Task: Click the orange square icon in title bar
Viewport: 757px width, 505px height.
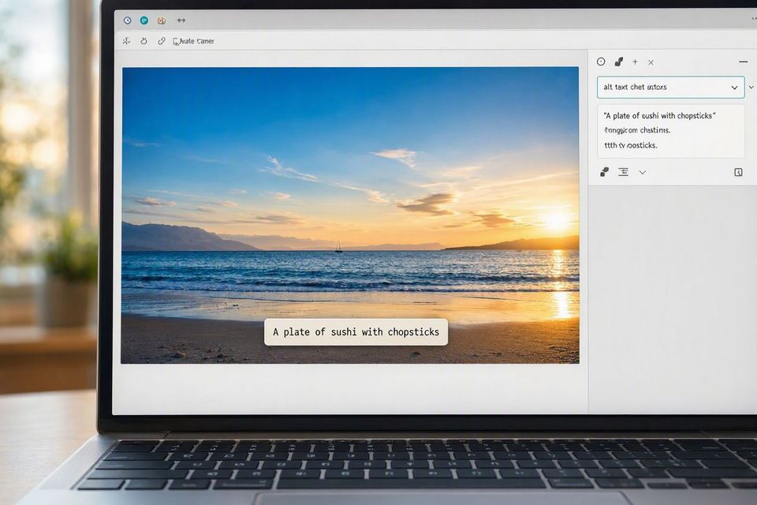Action: [x=161, y=21]
